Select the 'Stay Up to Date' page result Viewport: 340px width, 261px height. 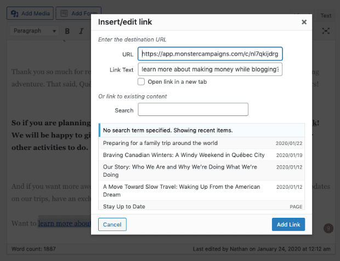coord(202,206)
